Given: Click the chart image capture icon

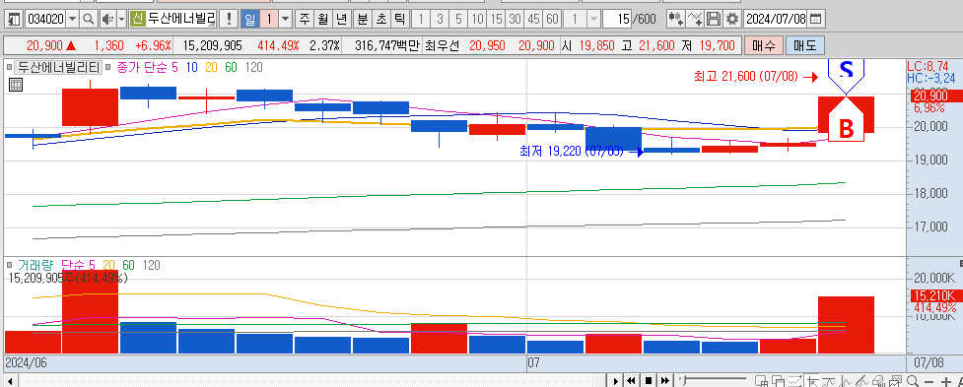Looking at the screenshot, I should pos(895,381).
